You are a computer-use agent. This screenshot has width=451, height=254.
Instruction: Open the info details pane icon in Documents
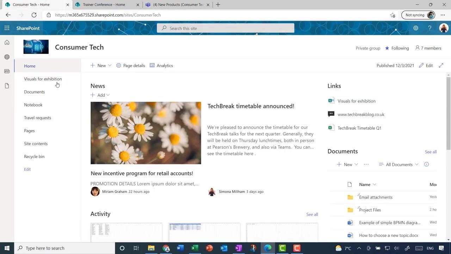tap(426, 164)
